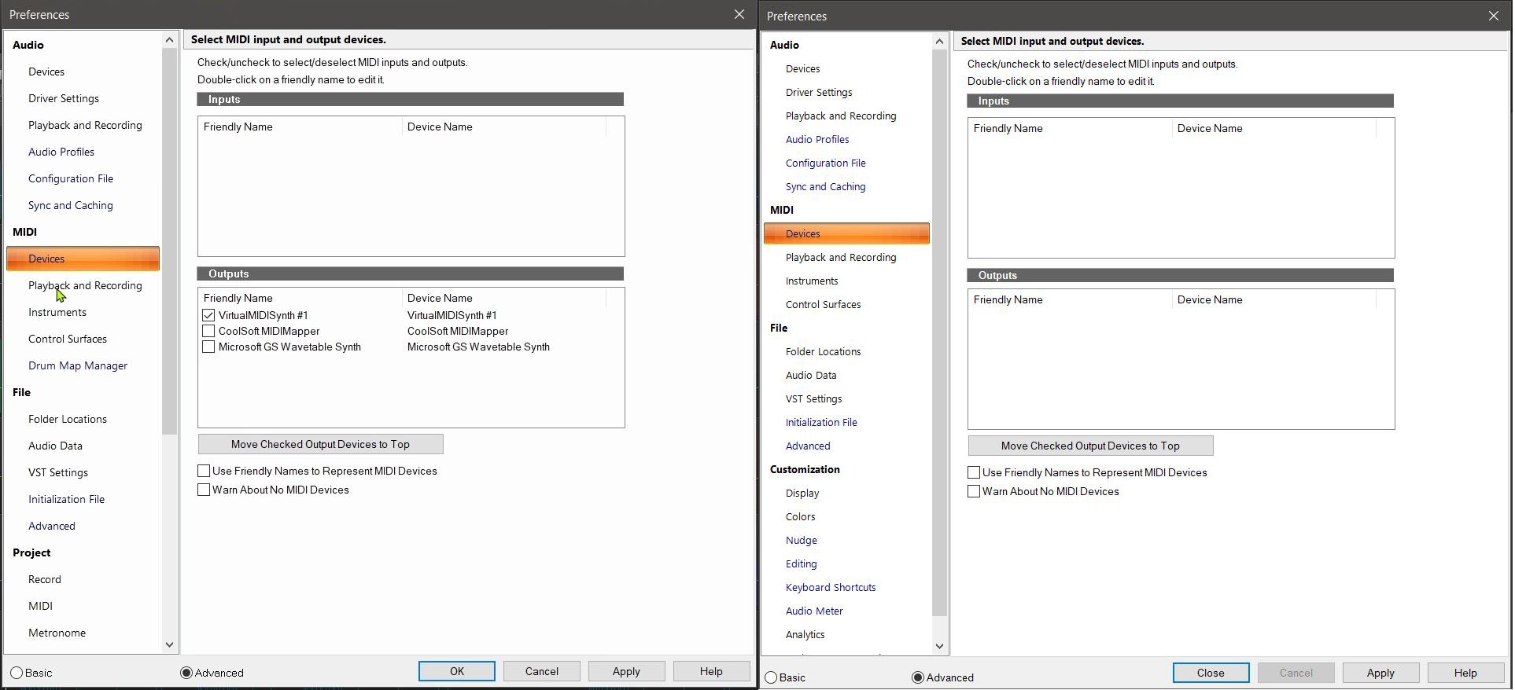This screenshot has height=690, width=1515.
Task: Enable the CoolSoft MIDIMapper output checkbox
Action: click(208, 331)
